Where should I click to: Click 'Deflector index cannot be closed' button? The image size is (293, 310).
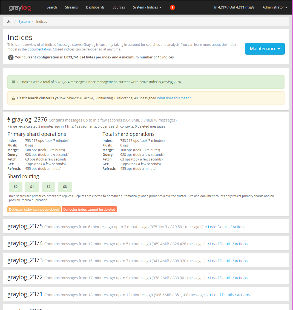point(34,209)
